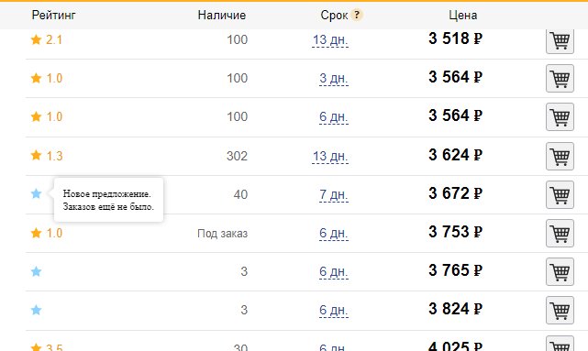Add the 3 518 ₽ offer to cart
The image size is (588, 351).
click(560, 40)
